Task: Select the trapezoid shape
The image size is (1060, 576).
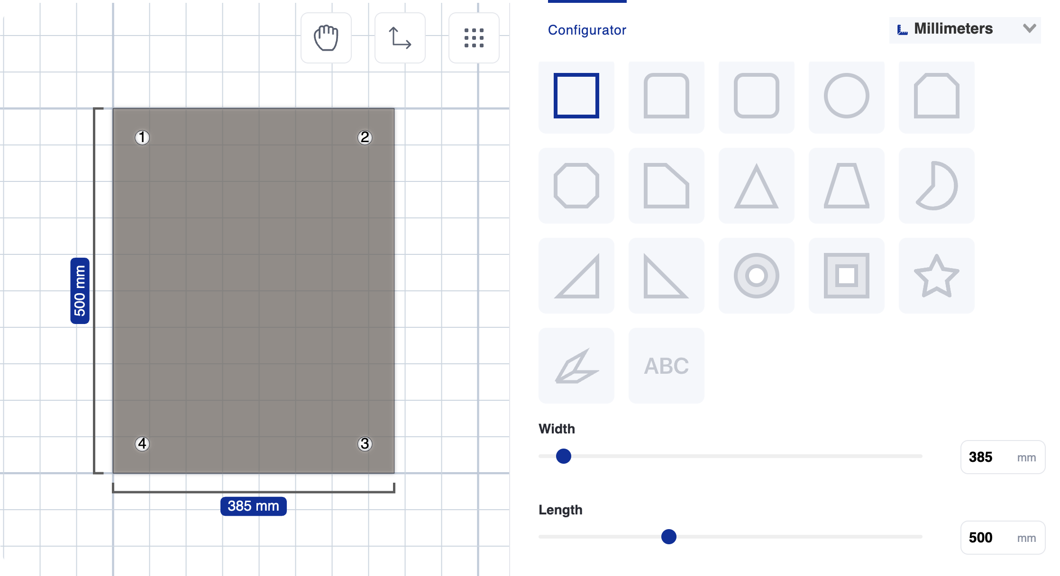Action: tap(847, 186)
